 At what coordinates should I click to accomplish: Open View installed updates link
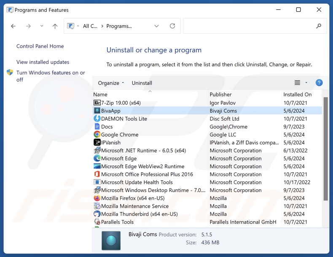pos(43,62)
